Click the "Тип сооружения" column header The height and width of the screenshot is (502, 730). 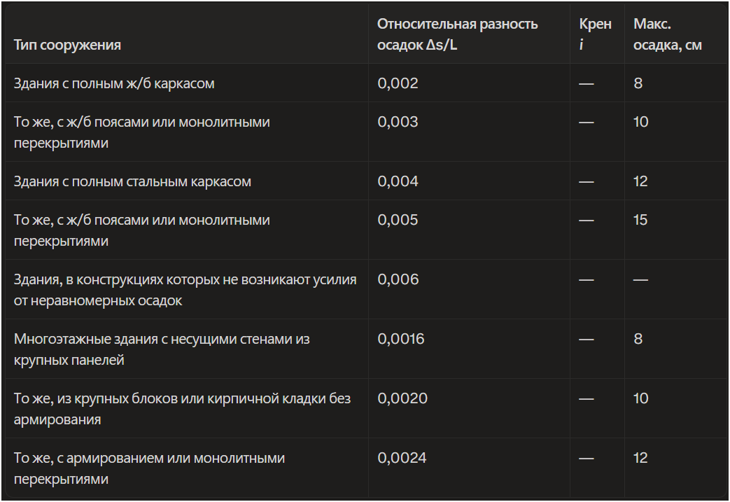point(67,46)
